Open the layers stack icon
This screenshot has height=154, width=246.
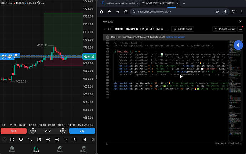tap(75, 139)
